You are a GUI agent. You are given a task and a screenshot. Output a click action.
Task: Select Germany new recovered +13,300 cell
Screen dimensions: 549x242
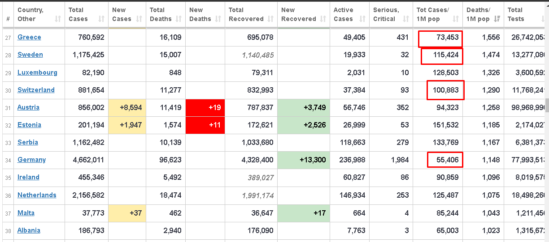304,160
